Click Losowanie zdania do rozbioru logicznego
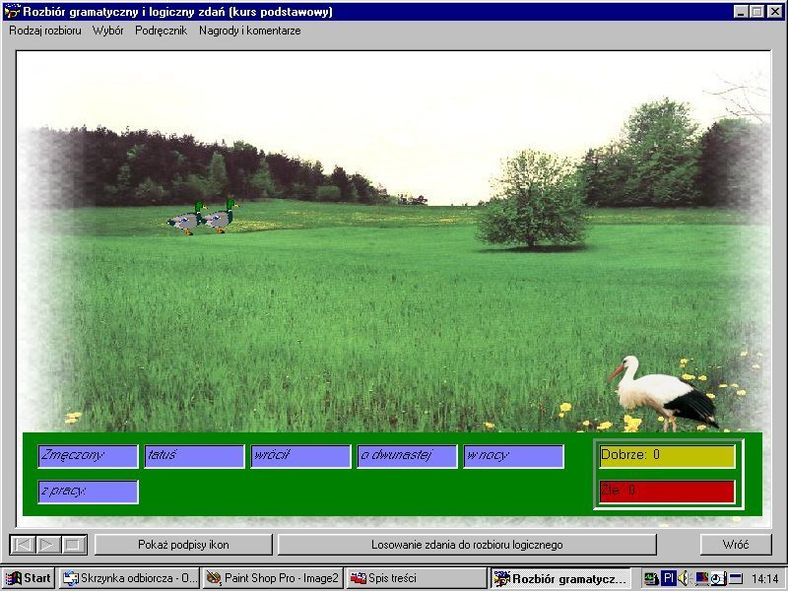 point(467,545)
